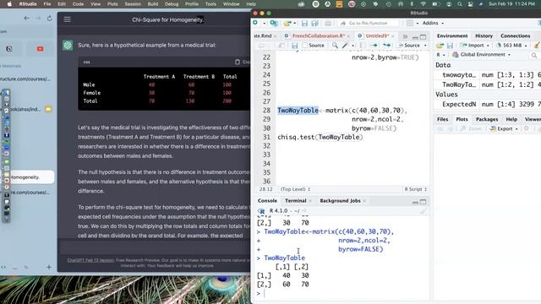The height and width of the screenshot is (304, 541).
Task: Click the browser forward arrow
Action: tap(38, 19)
